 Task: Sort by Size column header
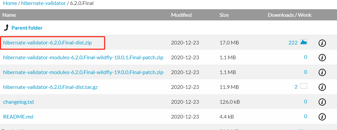click(224, 15)
